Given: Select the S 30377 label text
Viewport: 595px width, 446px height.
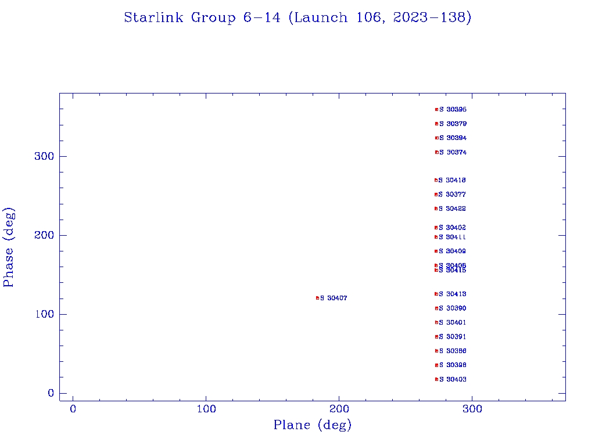Looking at the screenshot, I should click(452, 195).
